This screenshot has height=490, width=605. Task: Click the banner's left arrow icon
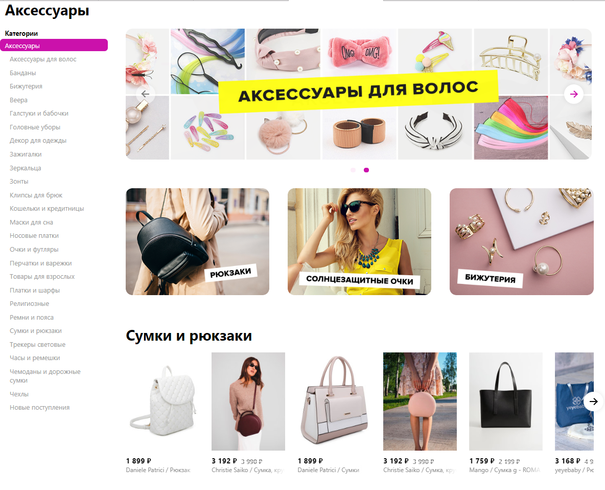pos(145,94)
